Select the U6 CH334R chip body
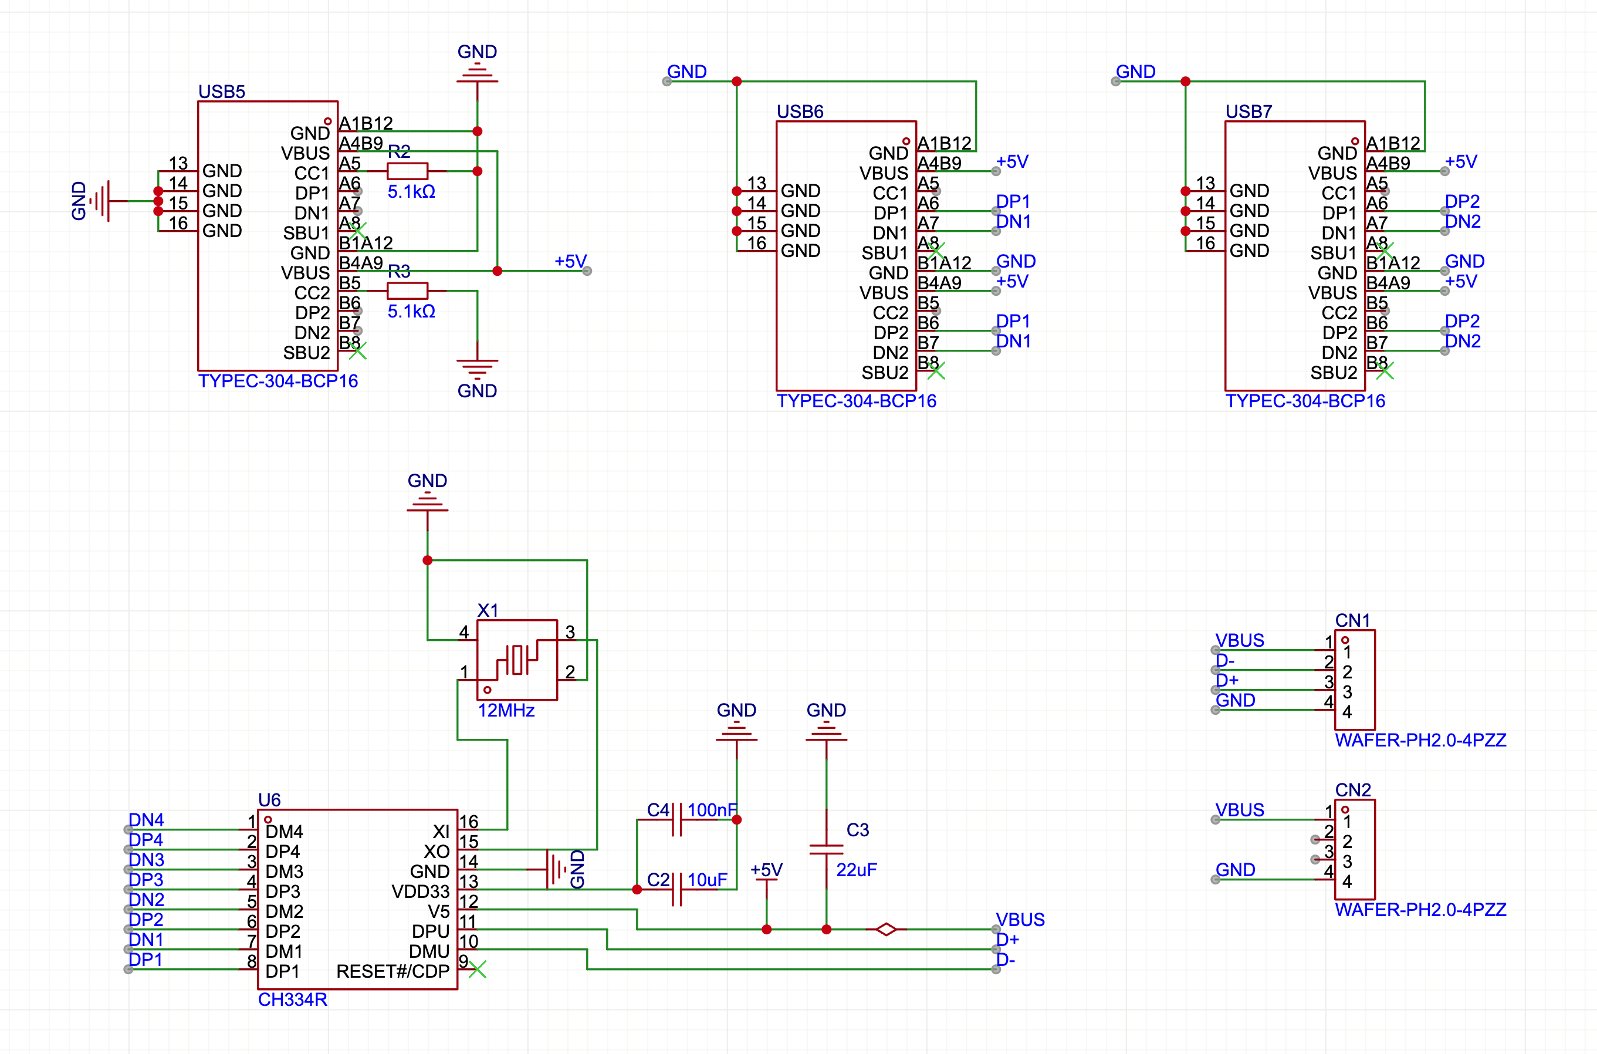This screenshot has height=1054, width=1597. point(357,900)
